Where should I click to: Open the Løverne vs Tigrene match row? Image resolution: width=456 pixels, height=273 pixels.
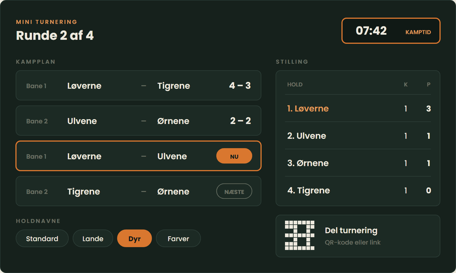pyautogui.click(x=139, y=85)
